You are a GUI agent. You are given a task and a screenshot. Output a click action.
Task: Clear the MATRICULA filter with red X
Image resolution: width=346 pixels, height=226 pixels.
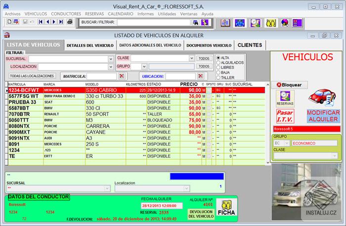click(122, 76)
